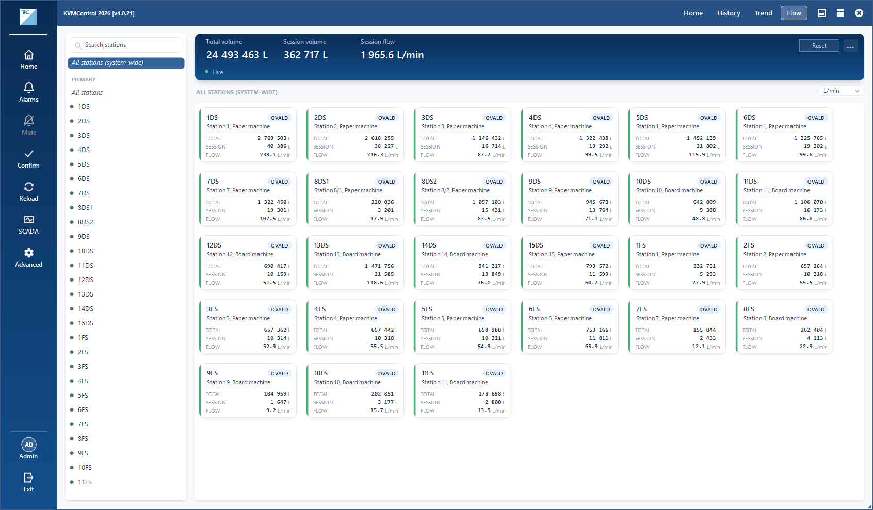Viewport: 873px width, 510px height.
Task: Open the grid layout icon in header
Action: click(840, 13)
